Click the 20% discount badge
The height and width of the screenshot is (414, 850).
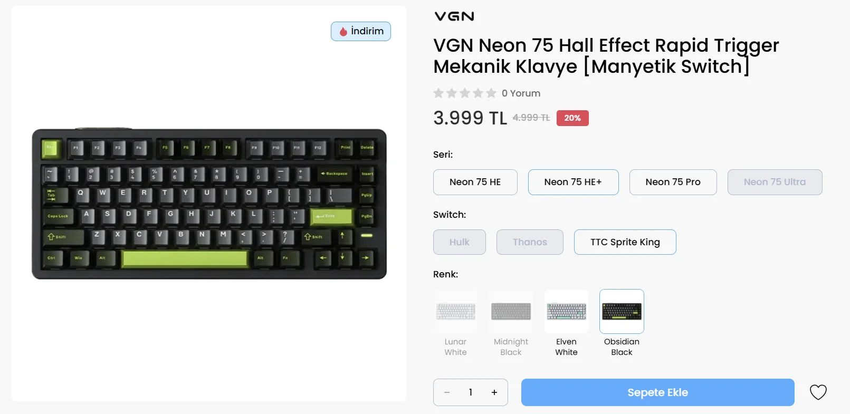pos(572,118)
